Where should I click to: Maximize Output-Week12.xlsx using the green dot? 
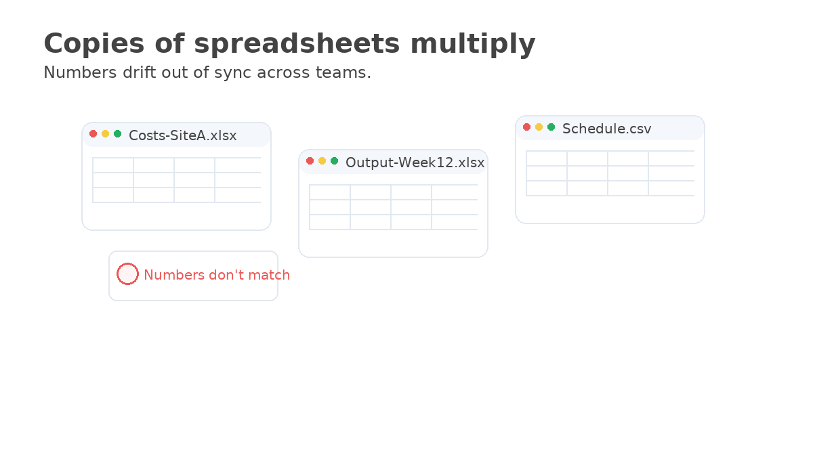[x=335, y=161]
